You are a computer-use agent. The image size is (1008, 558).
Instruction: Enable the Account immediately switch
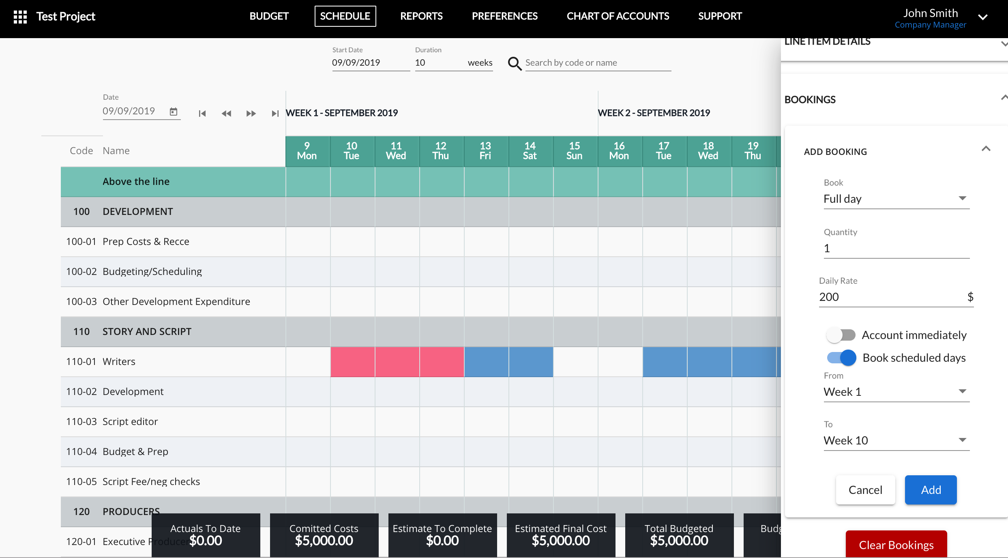point(841,335)
